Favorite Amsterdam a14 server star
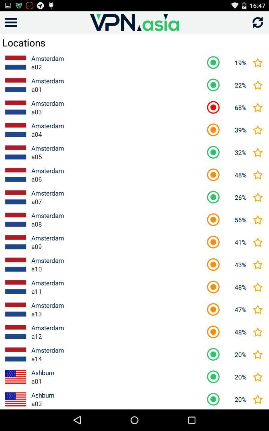The width and height of the screenshot is (269, 431). pyautogui.click(x=258, y=354)
